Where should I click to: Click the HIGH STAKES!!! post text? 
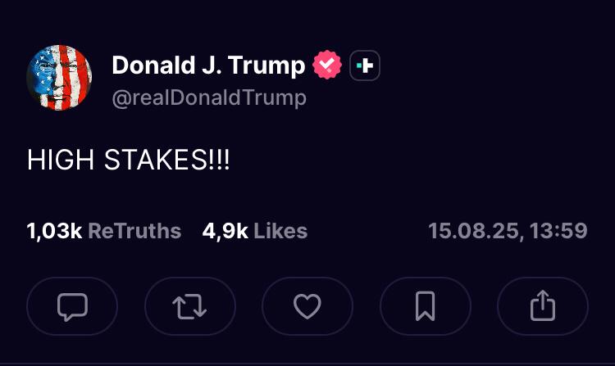[129, 161]
